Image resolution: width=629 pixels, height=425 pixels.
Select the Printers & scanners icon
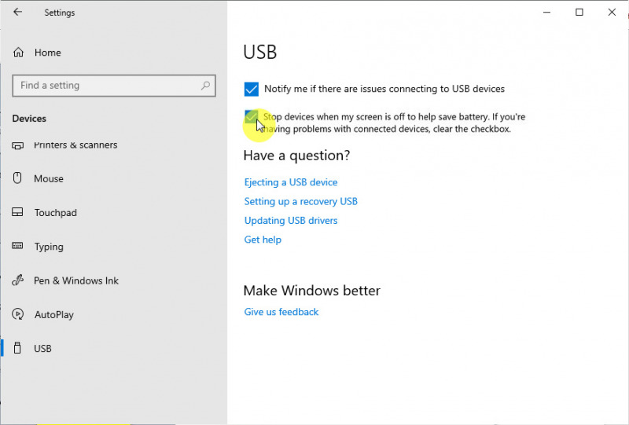17,145
